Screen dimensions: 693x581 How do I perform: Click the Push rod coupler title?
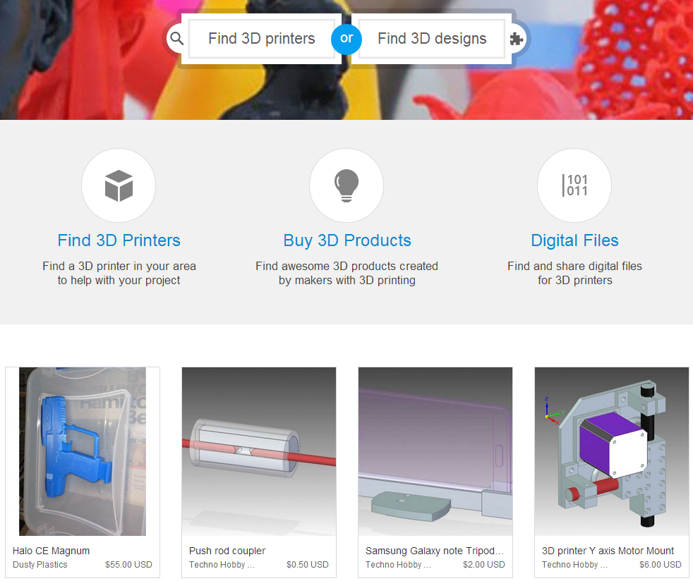point(227,551)
